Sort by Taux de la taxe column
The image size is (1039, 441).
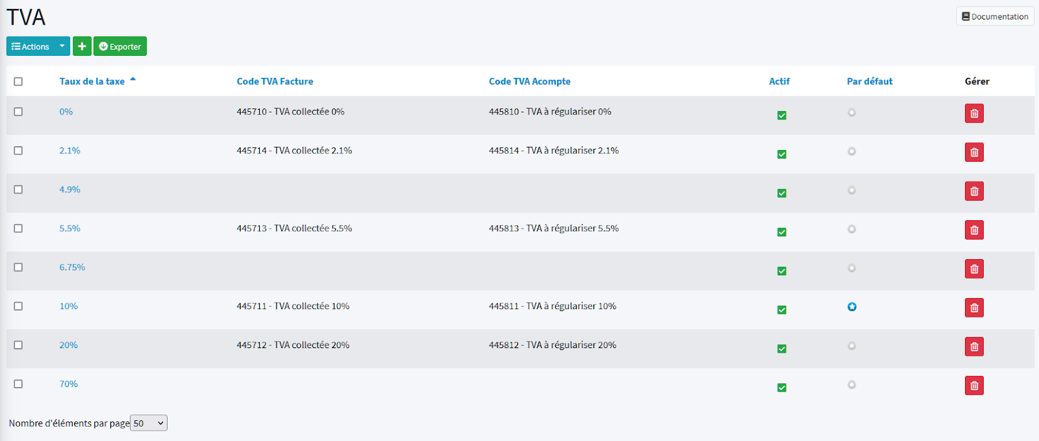(92, 81)
